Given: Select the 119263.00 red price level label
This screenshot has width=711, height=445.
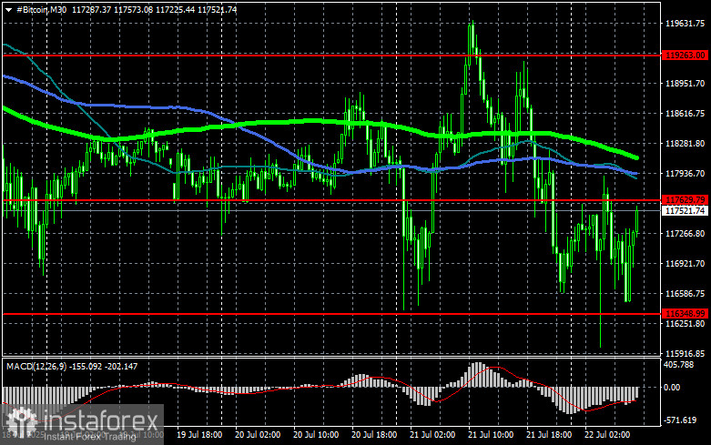Looking at the screenshot, I should 685,56.
